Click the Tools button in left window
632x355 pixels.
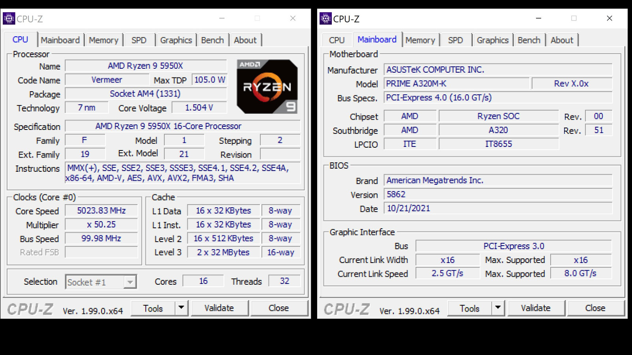coord(153,308)
